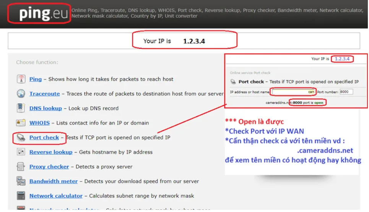Click the Port number field showing 8000
Image resolution: width=369 pixels, height=212 pixels.
[346, 92]
